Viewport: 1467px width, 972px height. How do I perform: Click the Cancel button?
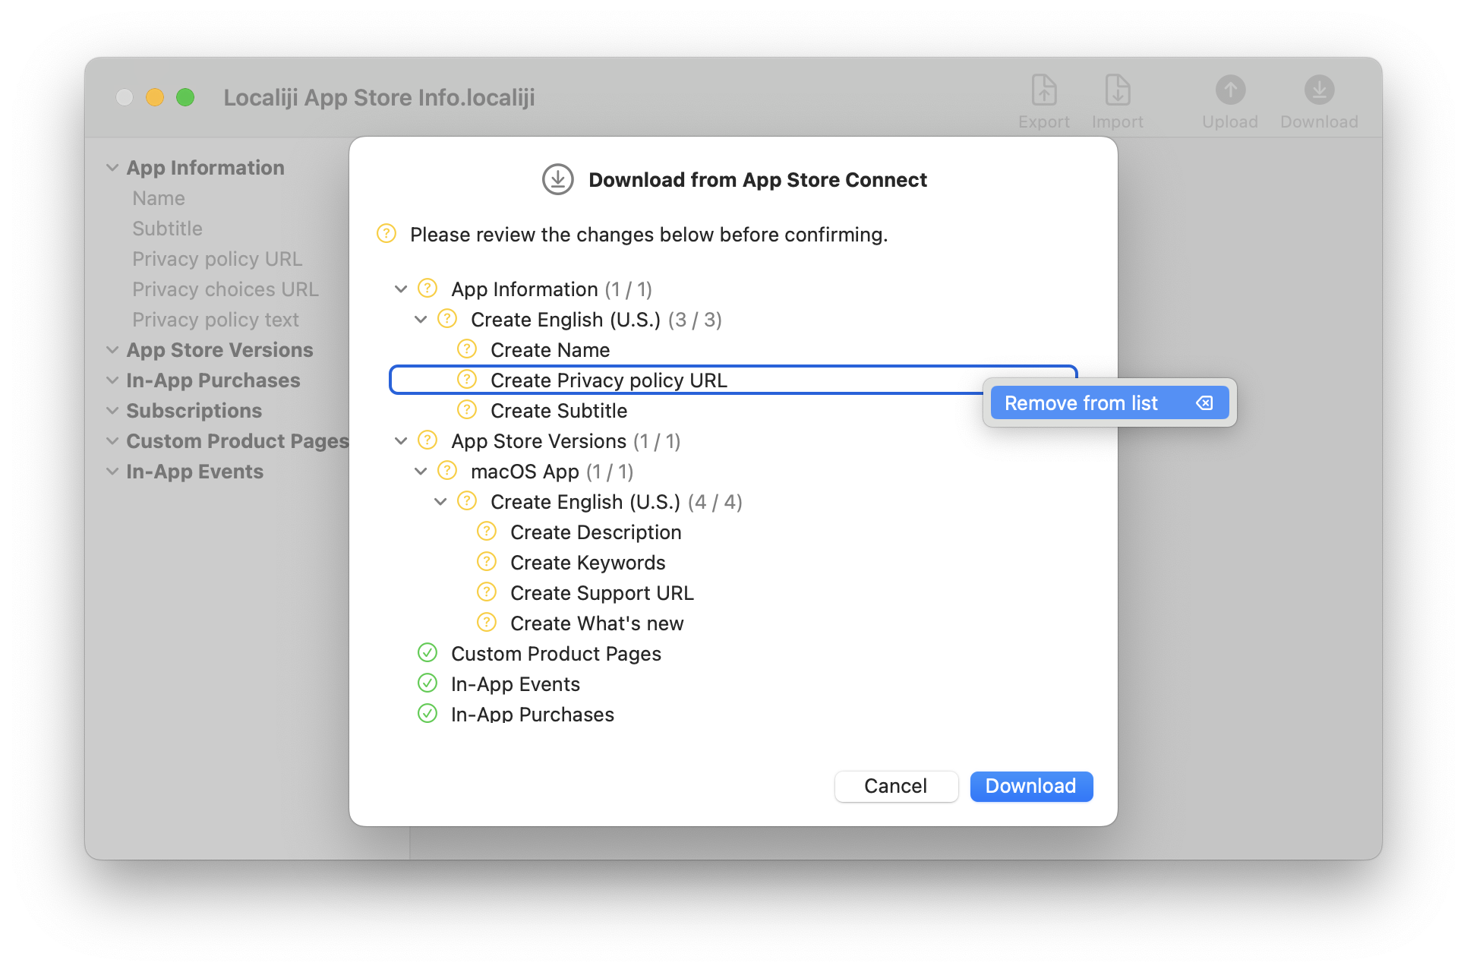pos(896,786)
